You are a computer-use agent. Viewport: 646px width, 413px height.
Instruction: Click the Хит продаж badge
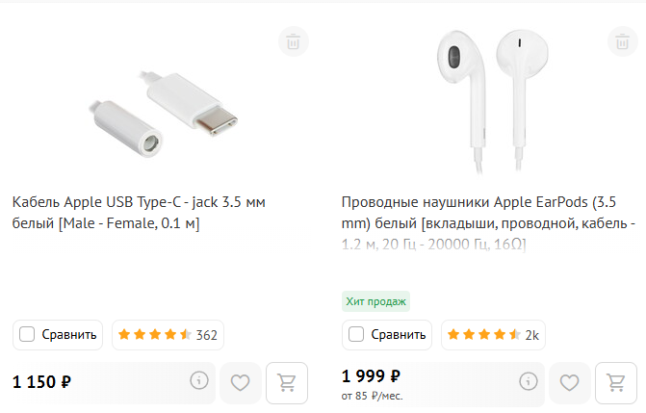(x=376, y=301)
